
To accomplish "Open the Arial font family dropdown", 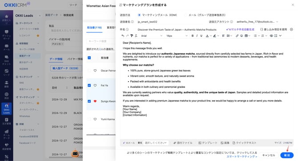I will tap(152, 35).
